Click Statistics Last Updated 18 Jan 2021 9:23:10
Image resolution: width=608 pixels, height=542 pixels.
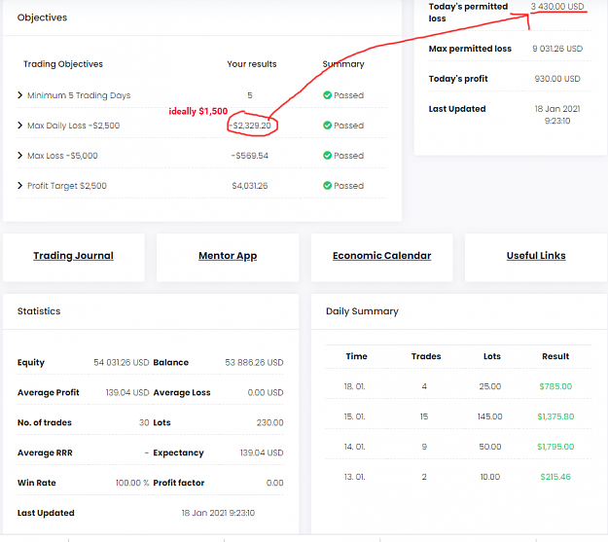point(218,513)
